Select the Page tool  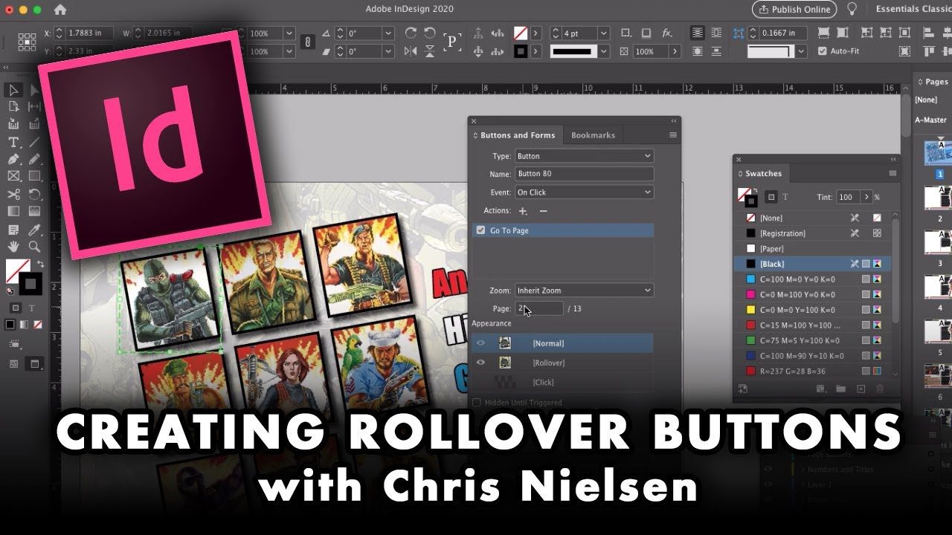tap(13, 107)
